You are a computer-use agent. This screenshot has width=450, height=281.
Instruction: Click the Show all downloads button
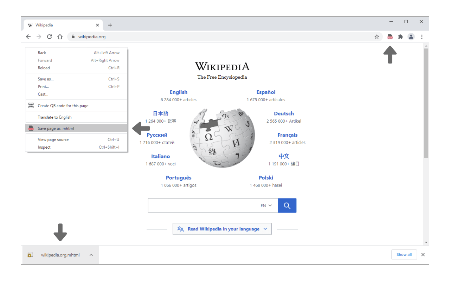[x=404, y=255]
